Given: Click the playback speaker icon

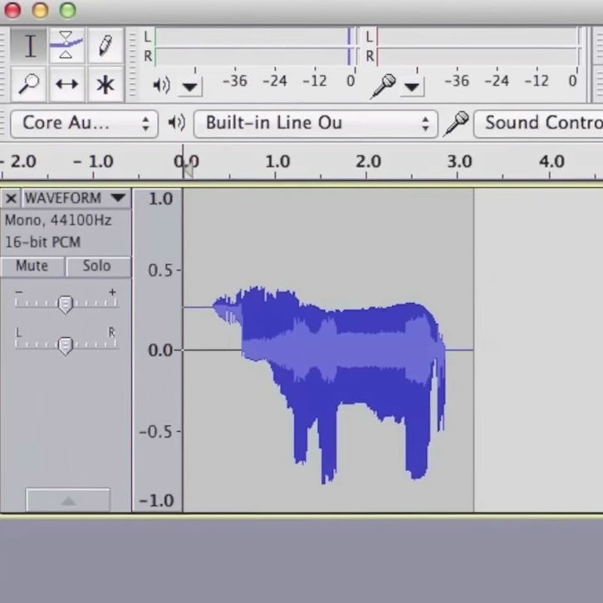Looking at the screenshot, I should tap(162, 84).
